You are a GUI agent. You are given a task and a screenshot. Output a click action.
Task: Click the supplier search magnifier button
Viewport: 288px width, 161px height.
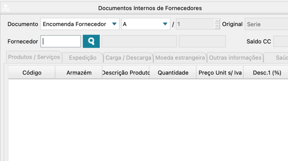pos(91,41)
